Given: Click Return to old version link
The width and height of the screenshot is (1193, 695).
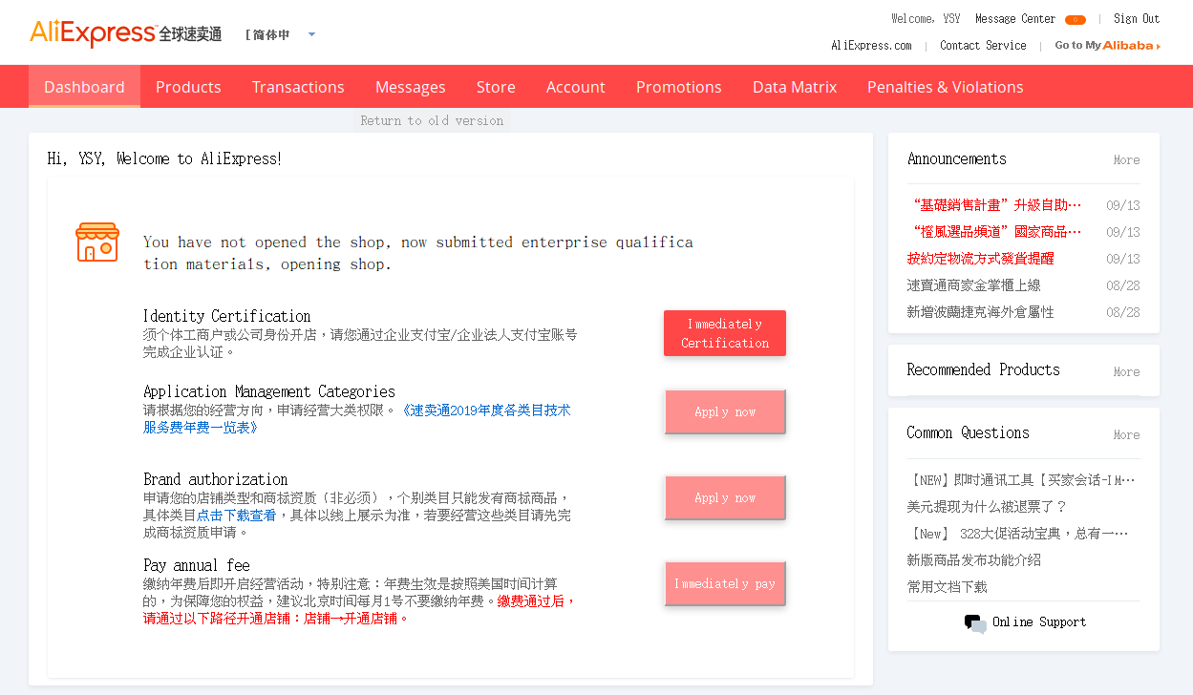Looking at the screenshot, I should tap(432, 120).
